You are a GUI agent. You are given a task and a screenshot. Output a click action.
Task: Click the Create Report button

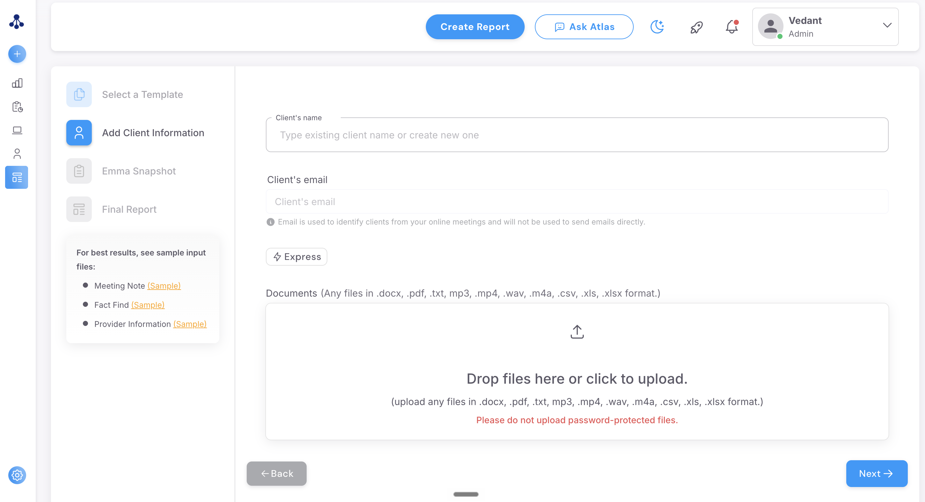pos(475,27)
